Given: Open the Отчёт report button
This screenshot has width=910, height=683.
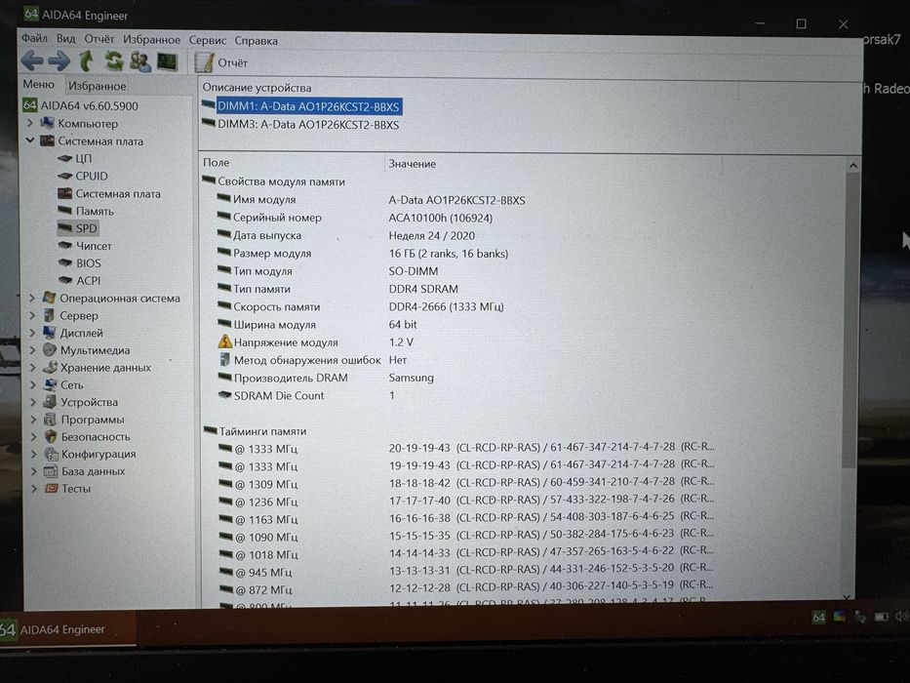Looking at the screenshot, I should coord(221,62).
